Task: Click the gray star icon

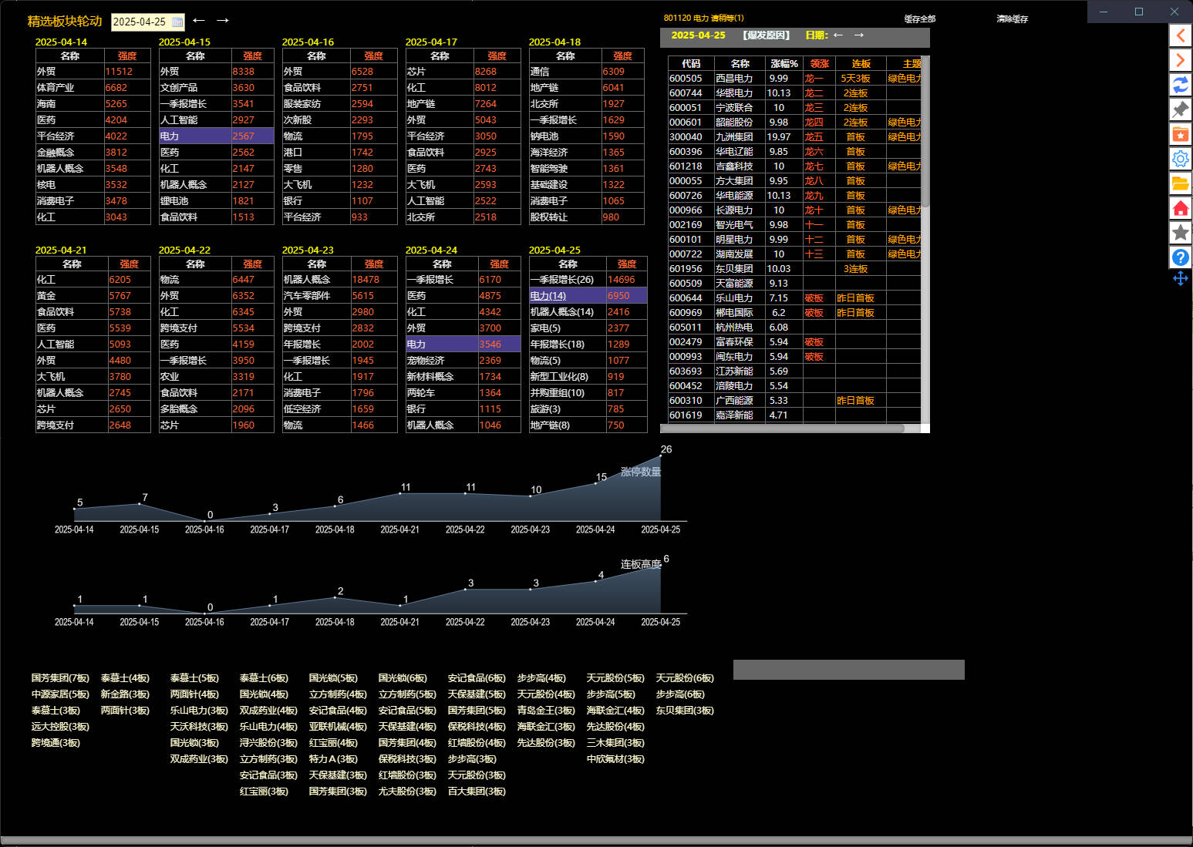Action: 1180,233
